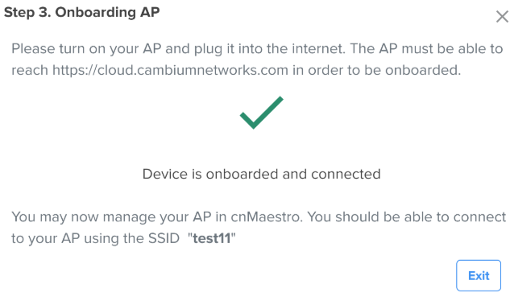Click the cloud.cambiumnetworks.com URL text
The width and height of the screenshot is (510, 297).
point(171,70)
